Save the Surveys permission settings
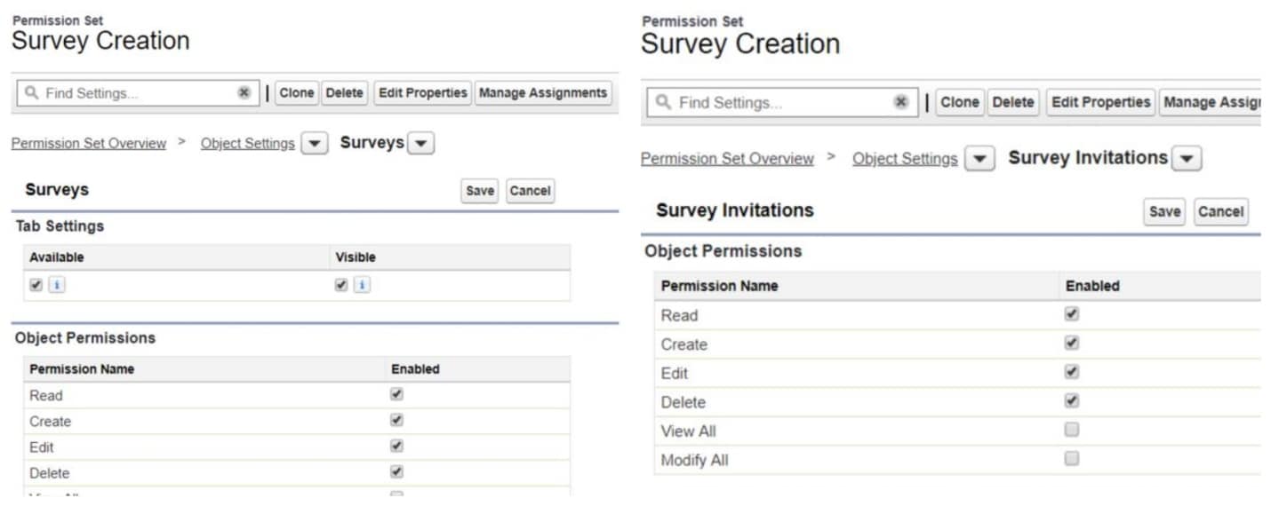The width and height of the screenshot is (1271, 506). [480, 191]
